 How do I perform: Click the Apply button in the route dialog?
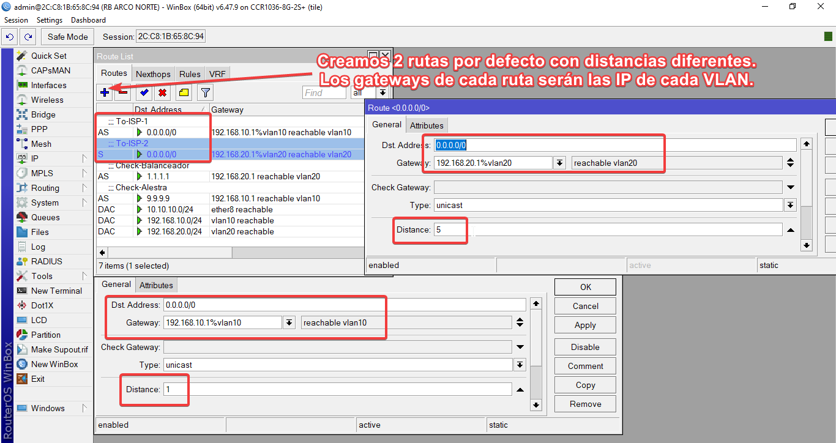[584, 324]
